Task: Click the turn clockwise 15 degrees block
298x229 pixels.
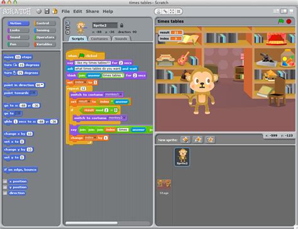Action: (21, 65)
